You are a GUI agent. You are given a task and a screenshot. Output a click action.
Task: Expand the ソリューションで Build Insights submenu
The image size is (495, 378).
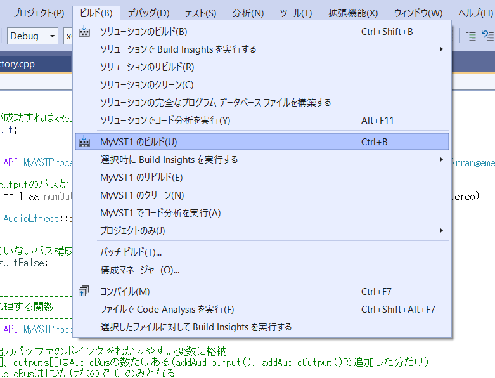pyautogui.click(x=441, y=49)
